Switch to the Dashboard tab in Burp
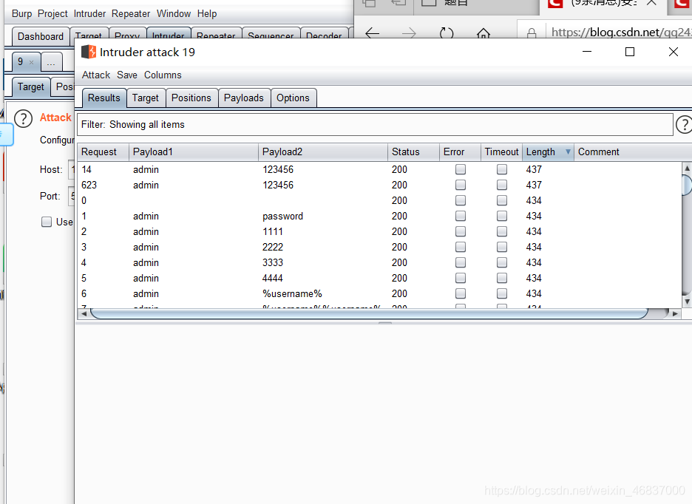 (41, 37)
